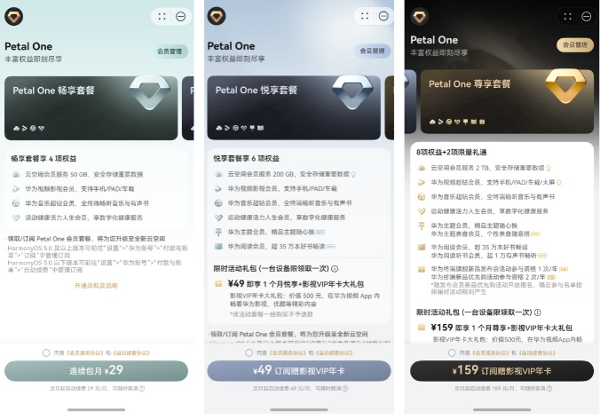
Task: Tap the ¥159 订阅赠影视VIP年卡 button
Action: pyautogui.click(x=501, y=371)
